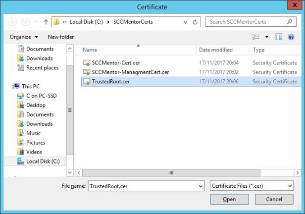Screen dimensions: 305x214
Task: Close the Certificate dialog
Action: point(295,4)
